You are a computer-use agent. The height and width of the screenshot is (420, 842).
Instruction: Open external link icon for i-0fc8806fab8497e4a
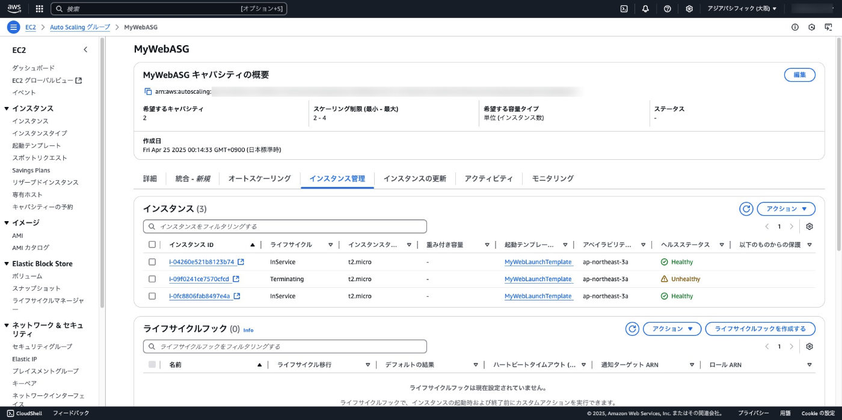[x=237, y=296]
